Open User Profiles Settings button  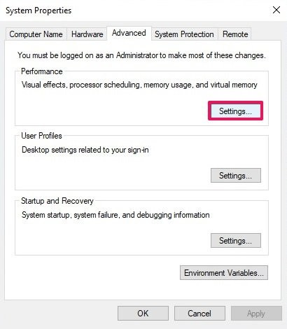236,176
